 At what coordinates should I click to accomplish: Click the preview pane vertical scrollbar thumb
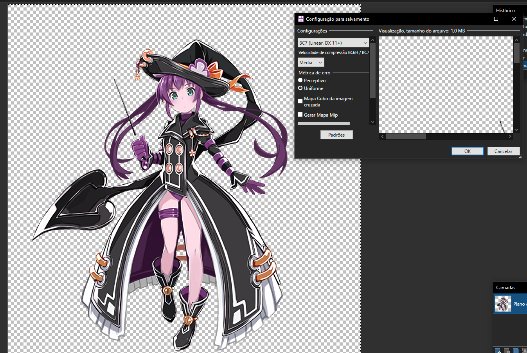(x=517, y=53)
